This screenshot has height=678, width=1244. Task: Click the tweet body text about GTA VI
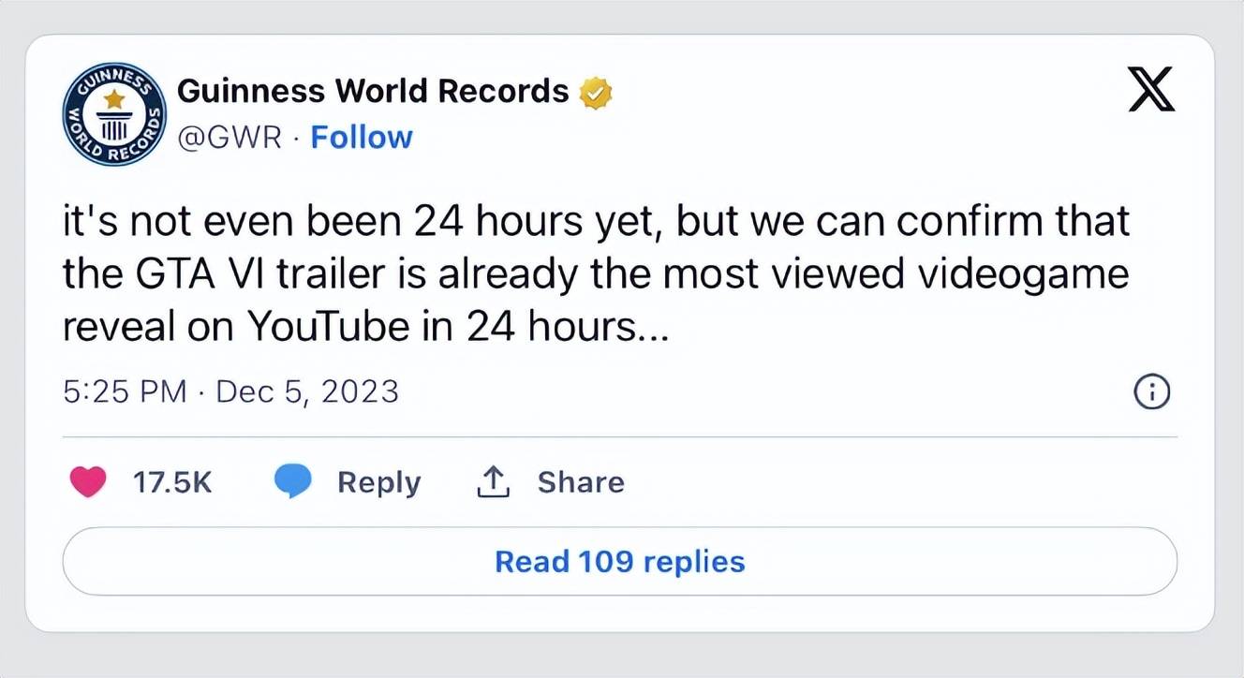pos(595,274)
